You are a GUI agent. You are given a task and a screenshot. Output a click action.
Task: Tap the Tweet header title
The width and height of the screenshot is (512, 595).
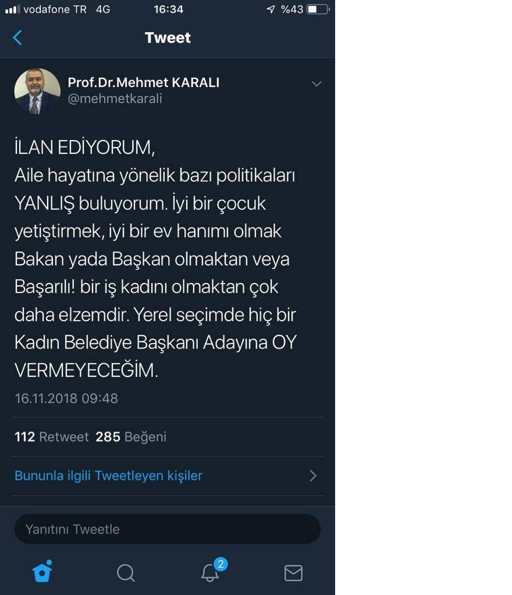[x=168, y=38]
